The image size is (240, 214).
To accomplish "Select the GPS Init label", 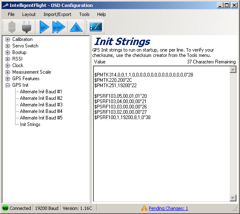I will 20,85.
